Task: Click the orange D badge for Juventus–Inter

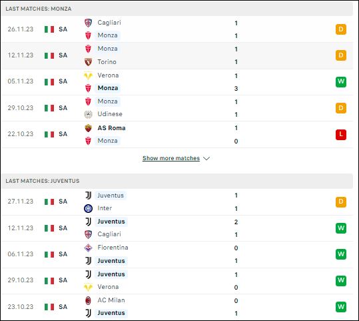Action: point(341,202)
